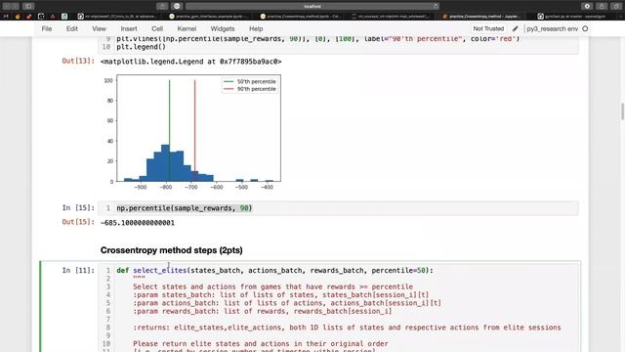Focus the localhost address bar

312,6
